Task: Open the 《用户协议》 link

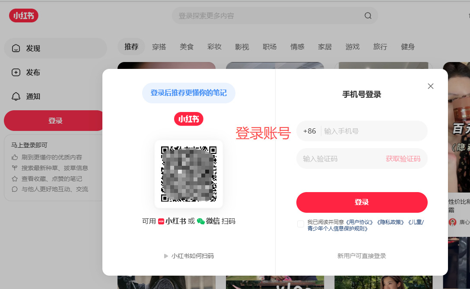Action: point(359,222)
